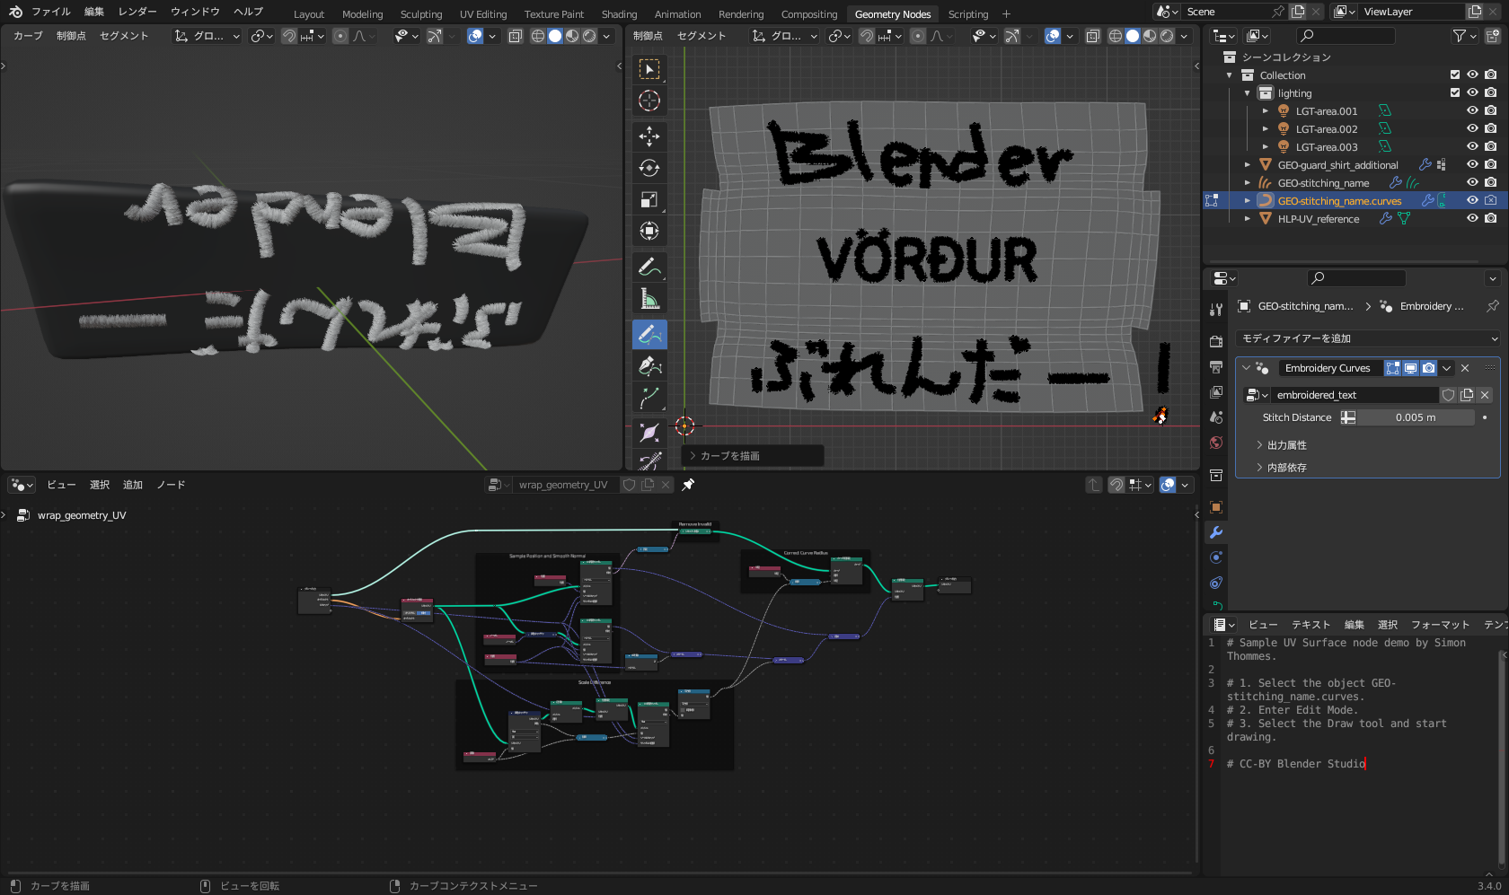Expand GEO-stitching_name tree item
The width and height of the screenshot is (1509, 895).
[1248, 183]
